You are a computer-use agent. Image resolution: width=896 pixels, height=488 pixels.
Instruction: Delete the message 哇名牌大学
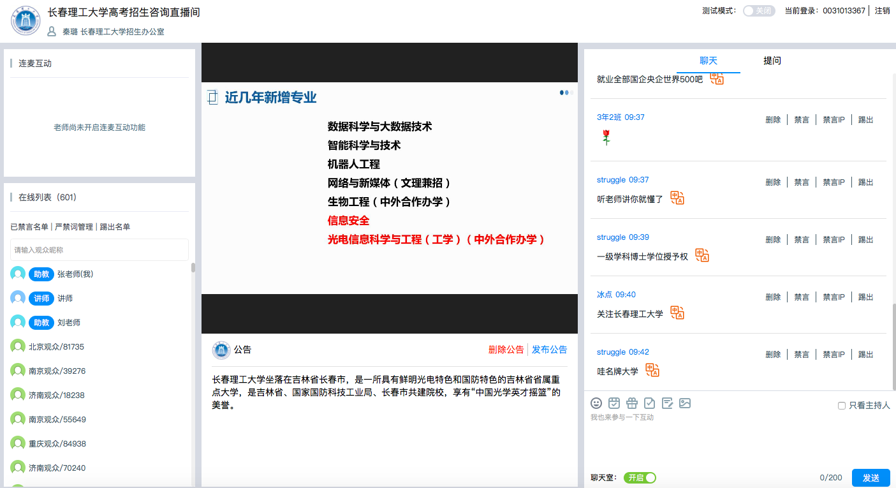(x=773, y=355)
